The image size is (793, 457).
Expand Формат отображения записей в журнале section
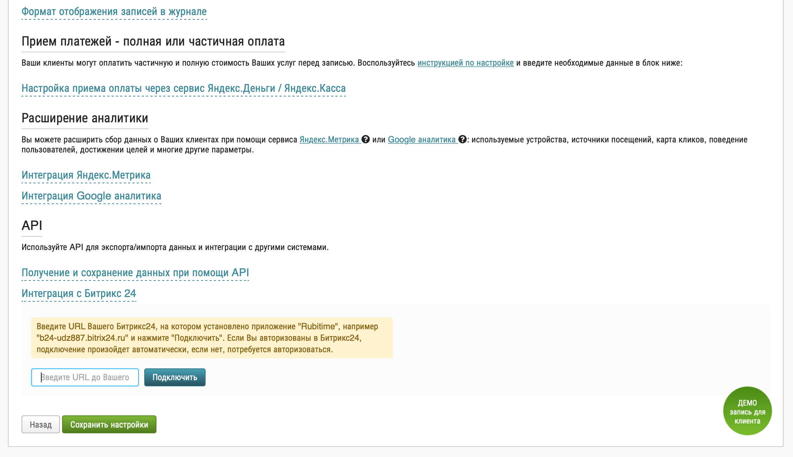114,12
